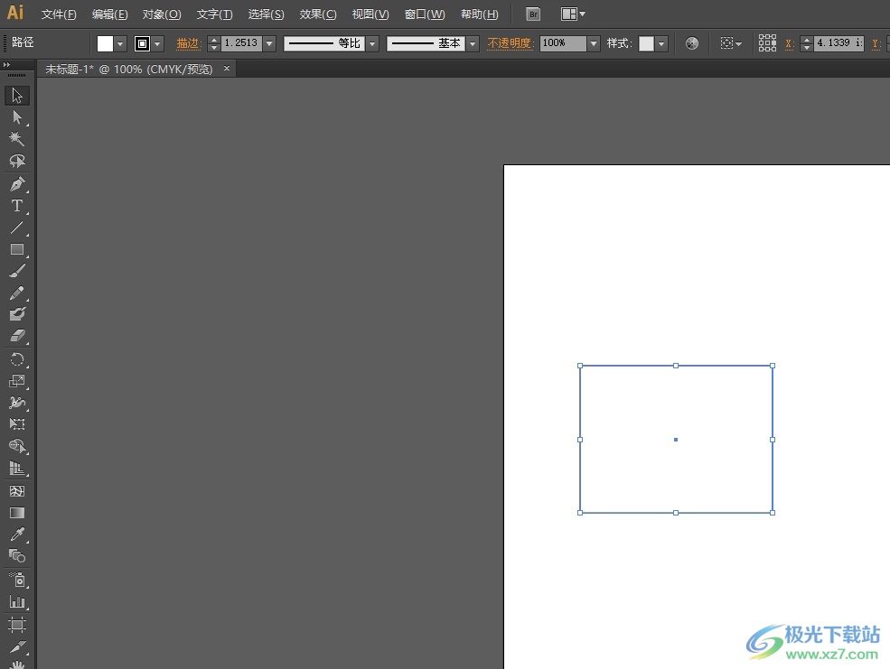890x669 pixels.
Task: Close the 未标题-1 document tab
Action: pyautogui.click(x=227, y=69)
